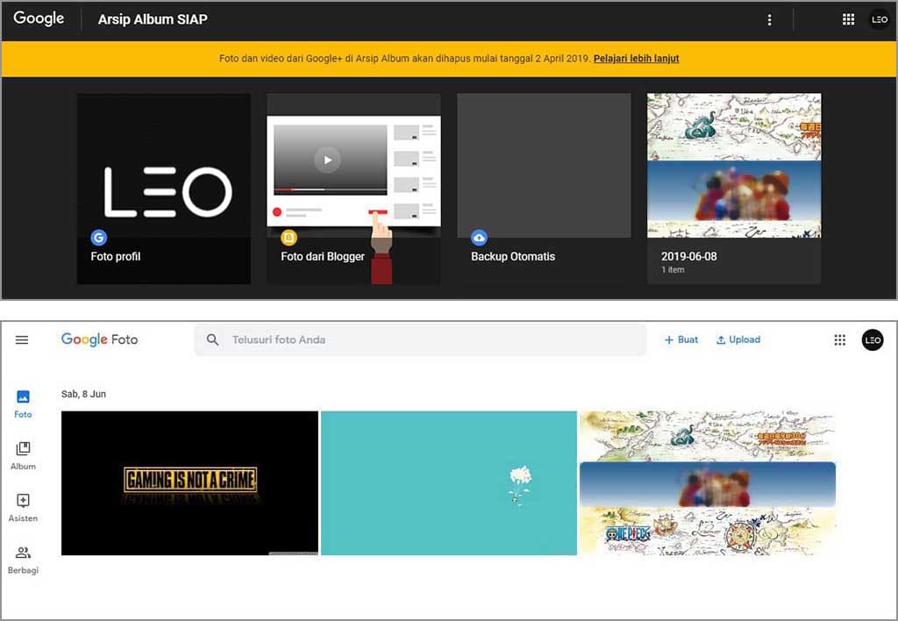The height and width of the screenshot is (621, 898).
Task: Click the search magnifier icon
Action: tap(212, 339)
